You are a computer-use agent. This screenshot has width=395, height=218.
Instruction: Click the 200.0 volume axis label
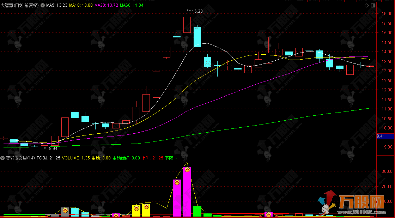(387, 187)
